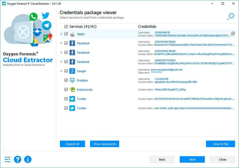The width and height of the screenshot is (239, 168).
Task: Click the Dropbox username 1151062256
Action: click(x=161, y=79)
